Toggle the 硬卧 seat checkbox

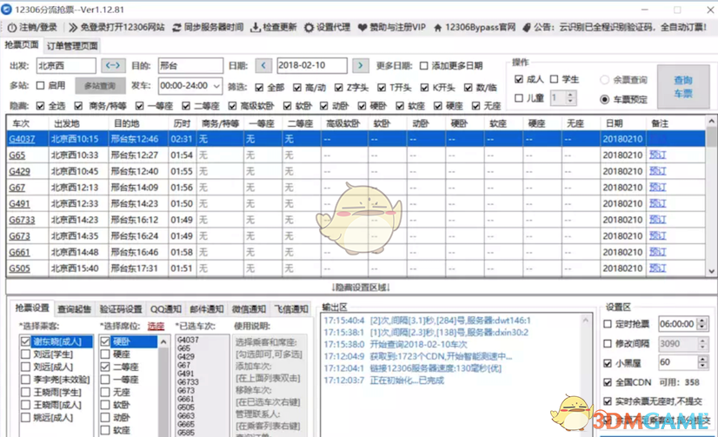click(105, 341)
